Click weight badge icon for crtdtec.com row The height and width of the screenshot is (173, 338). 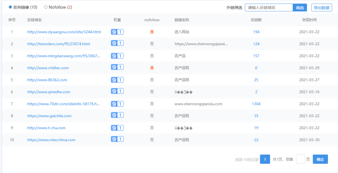117,68
